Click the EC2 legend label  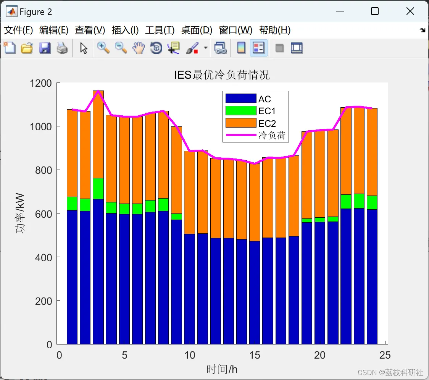267,123
